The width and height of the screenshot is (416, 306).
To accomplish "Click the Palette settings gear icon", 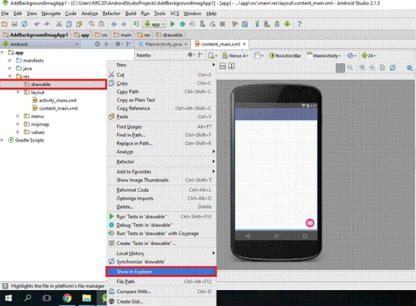I will pos(191,55).
